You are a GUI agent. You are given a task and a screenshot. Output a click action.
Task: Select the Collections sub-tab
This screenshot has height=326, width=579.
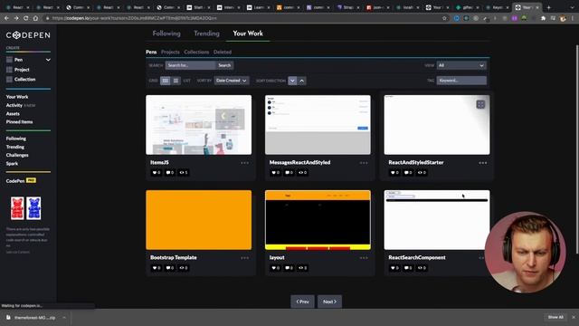[196, 53]
